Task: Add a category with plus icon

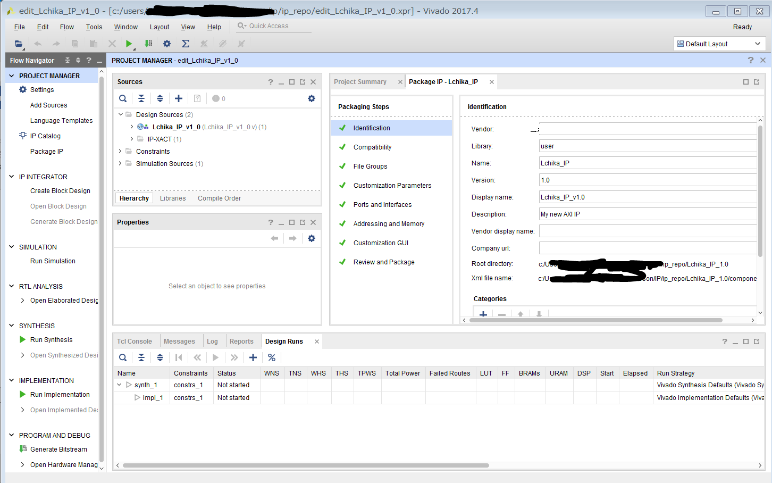Action: pyautogui.click(x=483, y=314)
